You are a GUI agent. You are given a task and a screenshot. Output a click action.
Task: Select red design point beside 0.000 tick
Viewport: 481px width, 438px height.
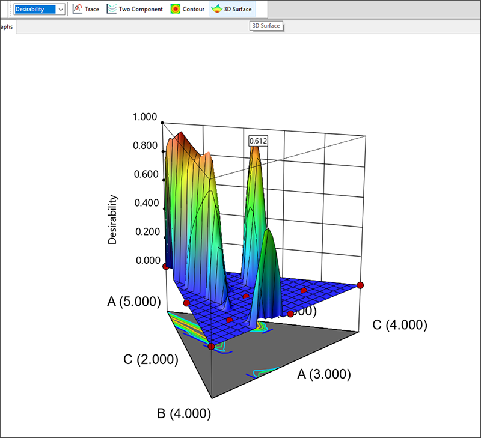click(165, 265)
